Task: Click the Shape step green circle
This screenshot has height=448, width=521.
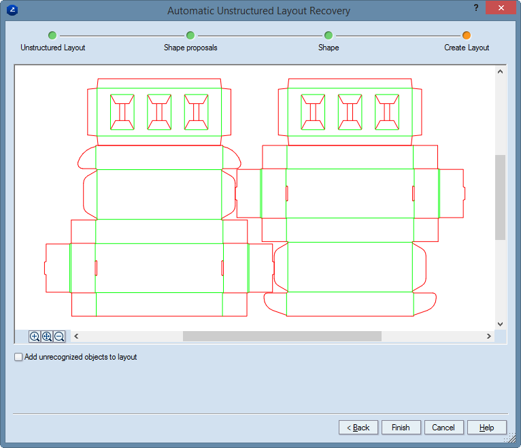Action: pos(329,35)
